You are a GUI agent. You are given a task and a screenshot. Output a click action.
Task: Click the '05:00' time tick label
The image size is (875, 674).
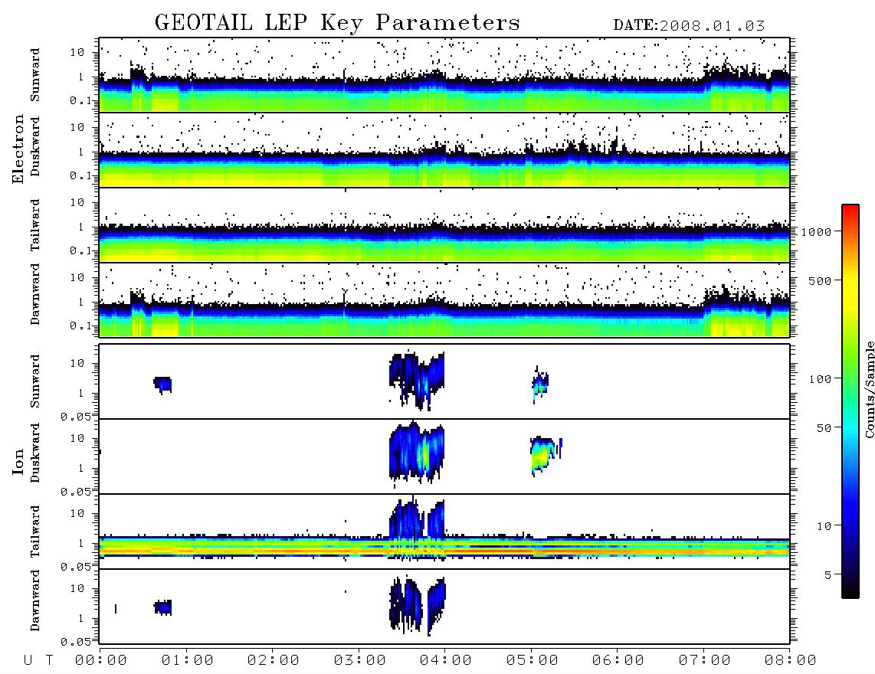(532, 661)
